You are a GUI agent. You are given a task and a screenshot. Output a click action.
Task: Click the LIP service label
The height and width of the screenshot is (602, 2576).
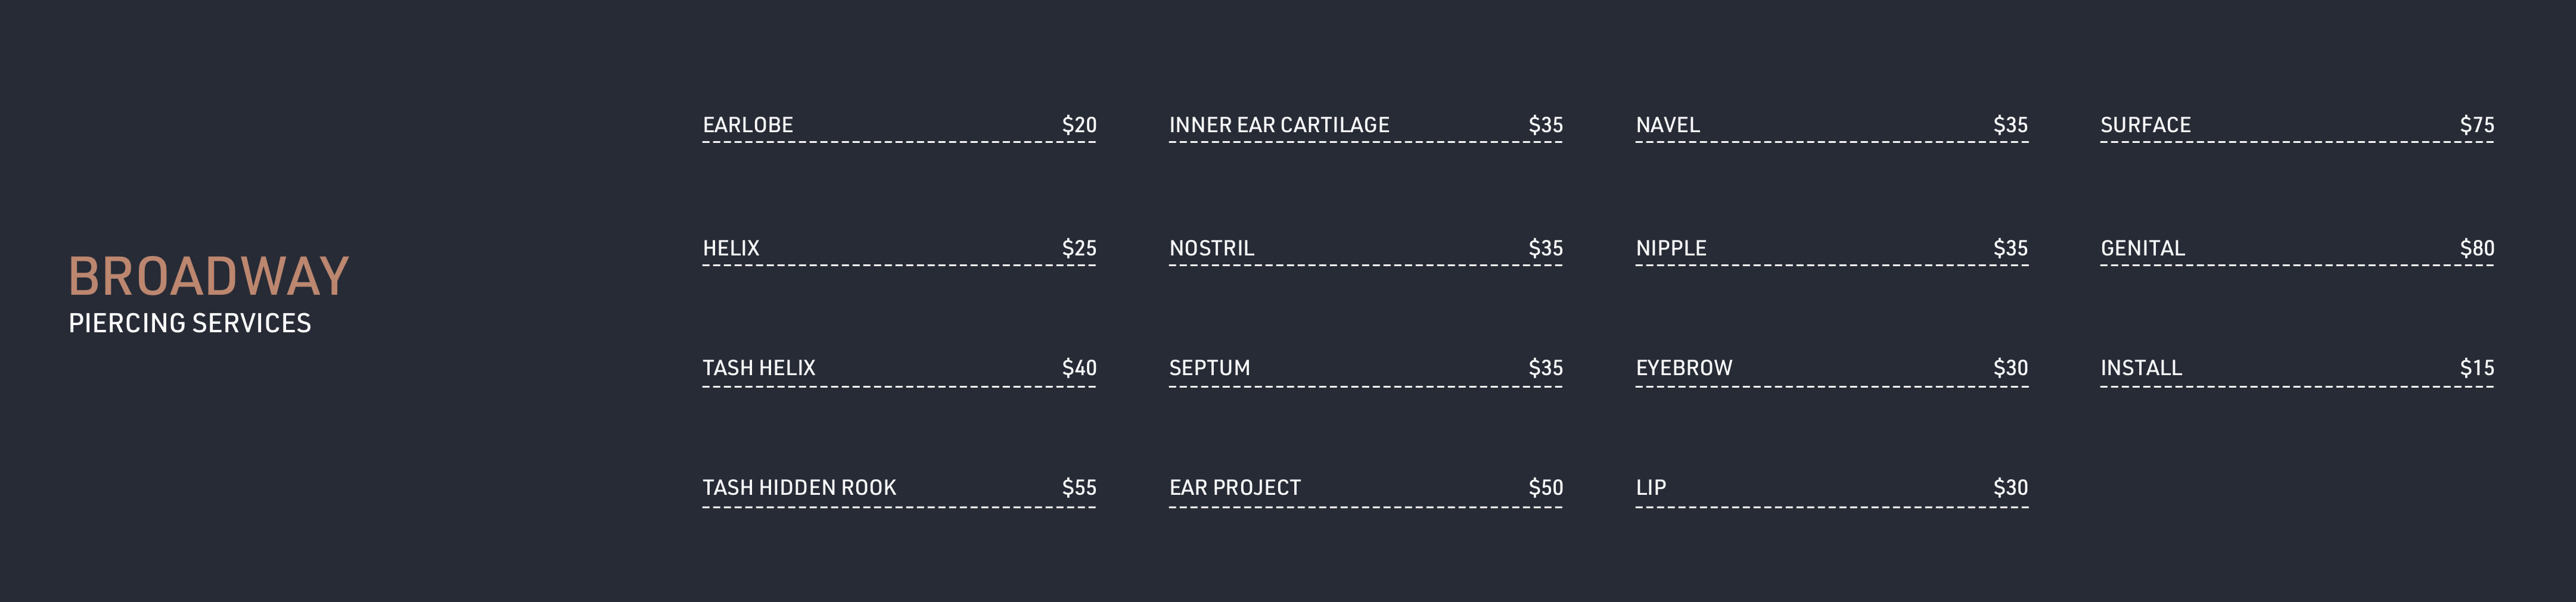click(1651, 488)
